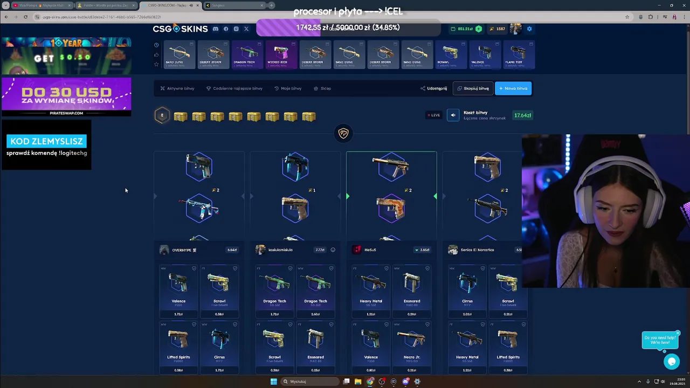Click the Dragon Tech recent drop card
The width and height of the screenshot is (690, 388).
[x=247, y=54]
